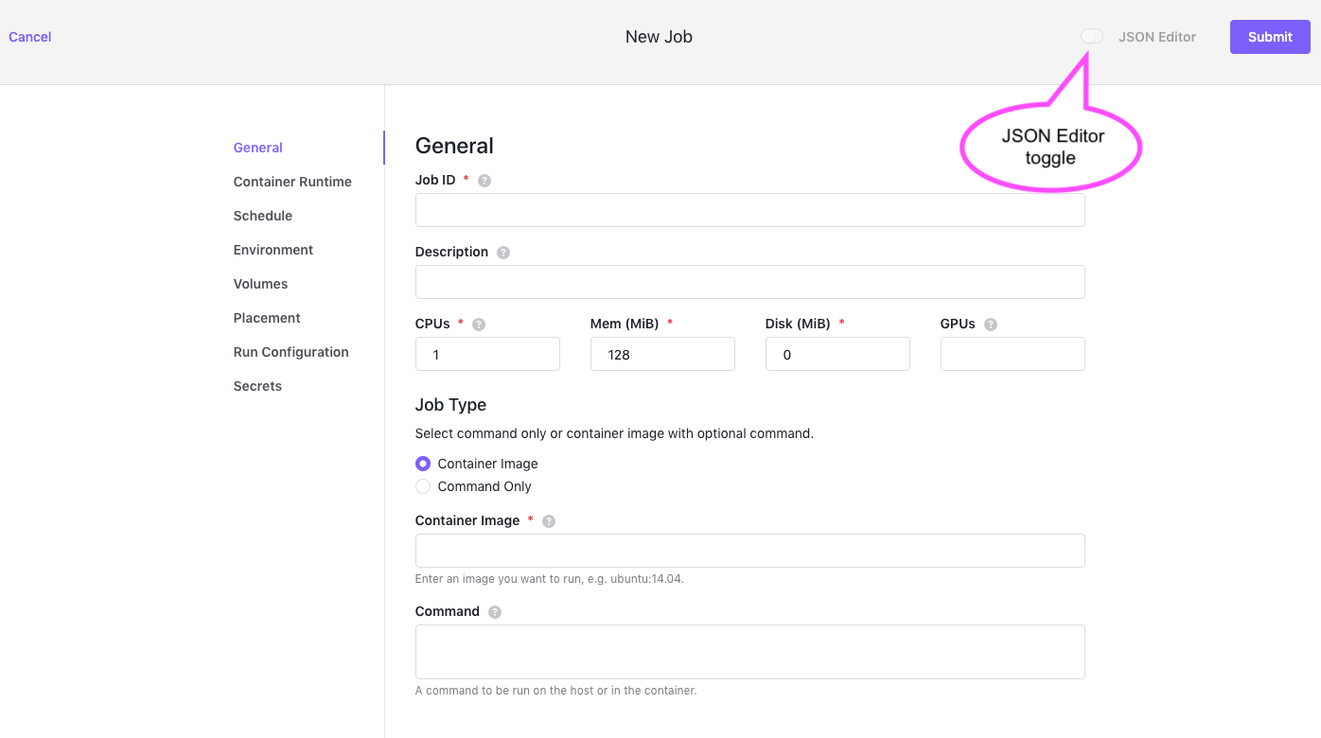This screenshot has height=738, width=1321.
Task: Open the Placement section
Action: tap(267, 318)
